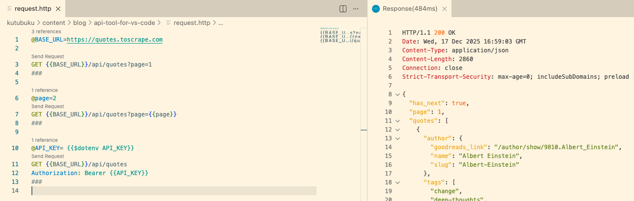The image size is (634, 201).
Task: Click 'Connection: close' header
Action: 432,68
